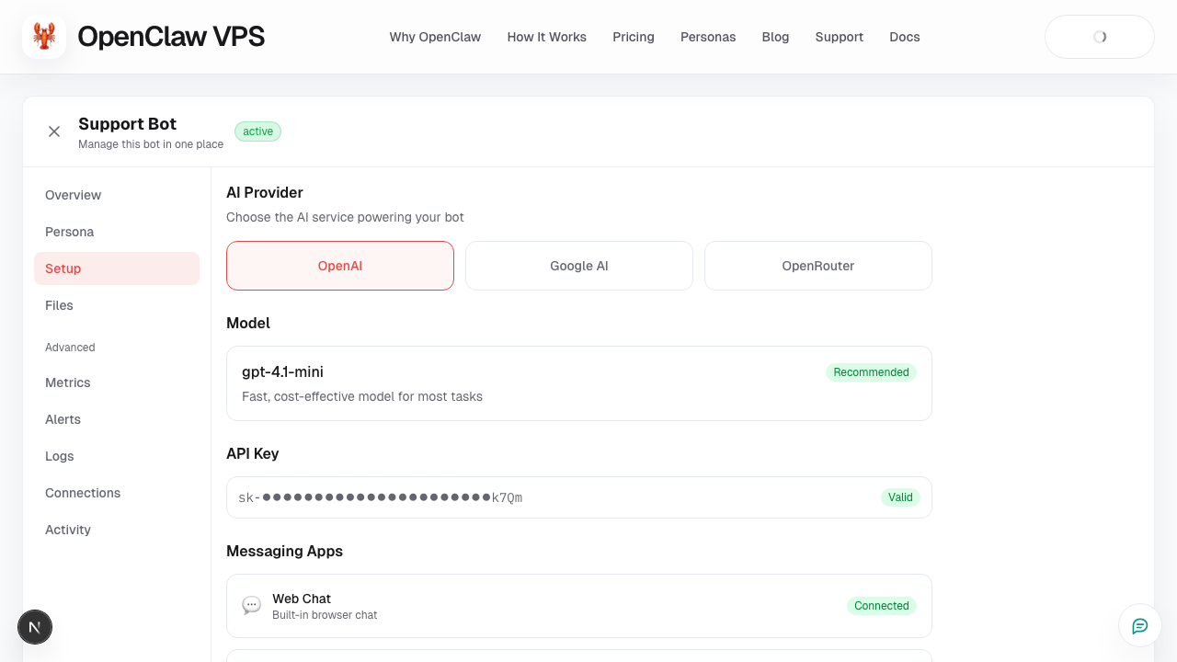Close the Support Bot panel
1177x662 pixels.
point(54,131)
